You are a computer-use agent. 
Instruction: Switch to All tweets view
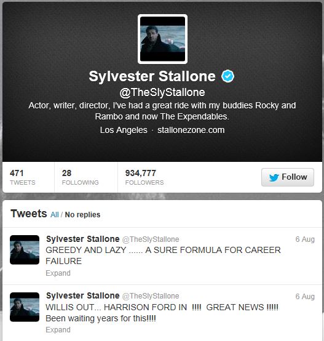(x=55, y=215)
